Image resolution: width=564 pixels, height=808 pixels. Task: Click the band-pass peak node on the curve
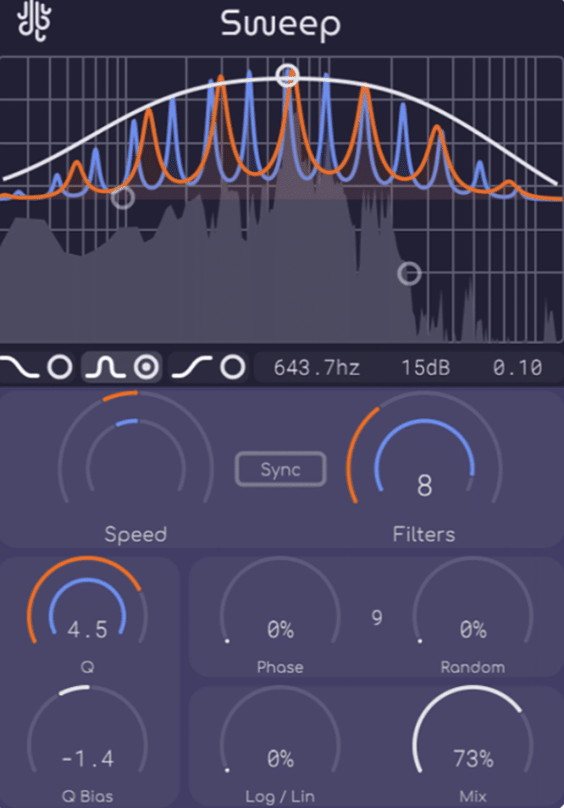(287, 75)
